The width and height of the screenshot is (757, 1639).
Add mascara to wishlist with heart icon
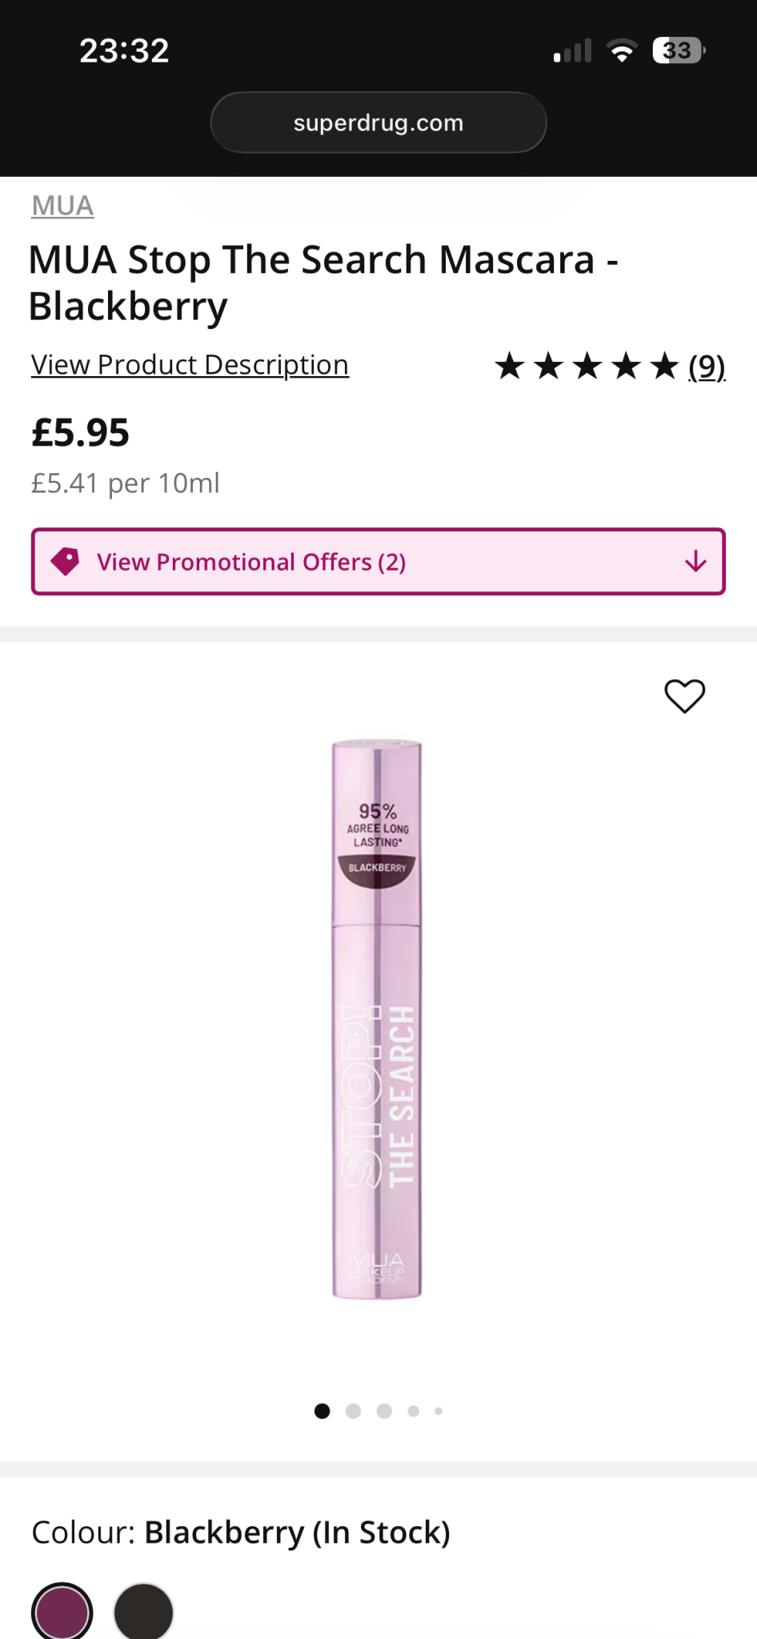[x=684, y=695]
